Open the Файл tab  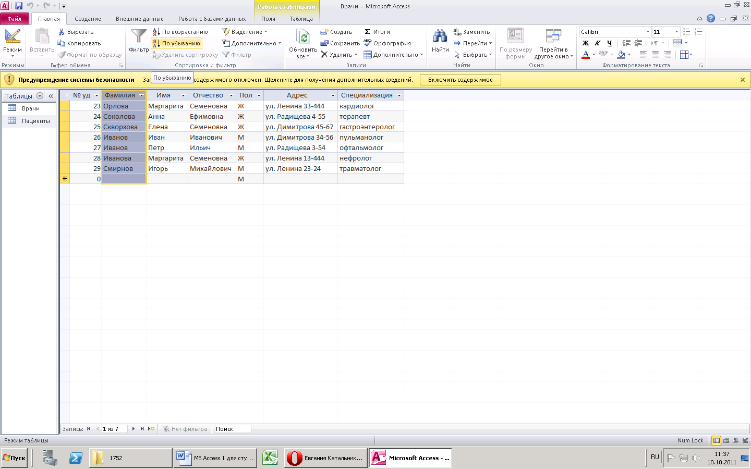[x=15, y=19]
